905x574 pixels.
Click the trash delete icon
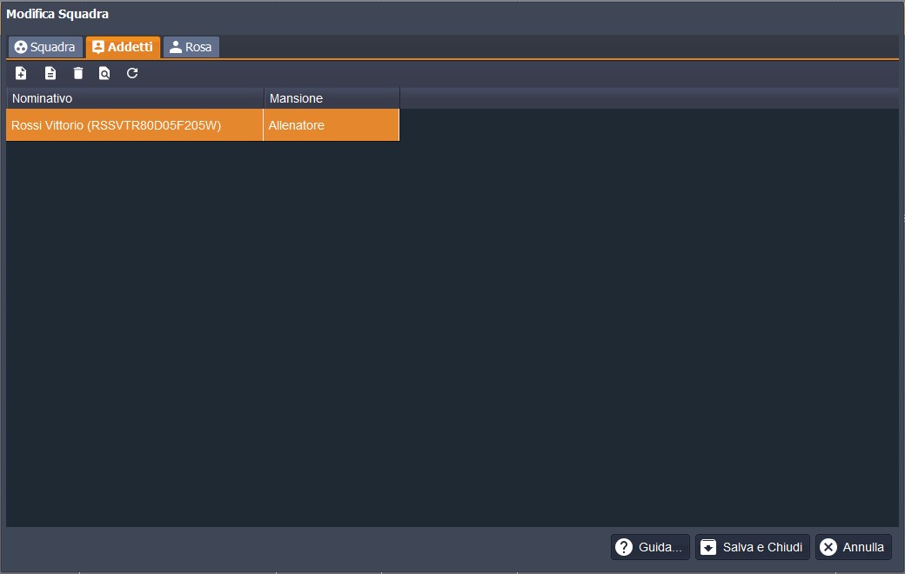pos(78,73)
